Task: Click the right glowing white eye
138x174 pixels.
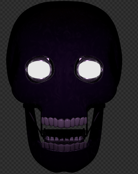Action: (x=90, y=69)
